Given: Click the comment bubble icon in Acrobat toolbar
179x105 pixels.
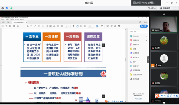Looking at the screenshot, I should (x=108, y=26).
